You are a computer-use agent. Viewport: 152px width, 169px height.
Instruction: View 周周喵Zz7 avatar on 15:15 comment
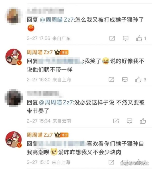click(x=14, y=139)
